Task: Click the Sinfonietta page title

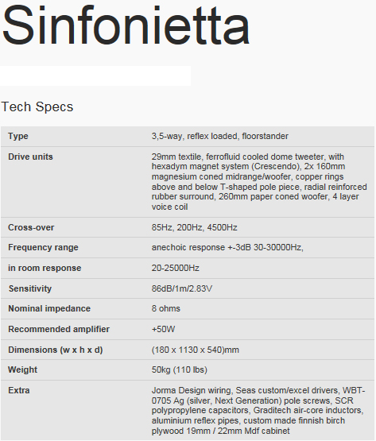Action: tap(126, 26)
